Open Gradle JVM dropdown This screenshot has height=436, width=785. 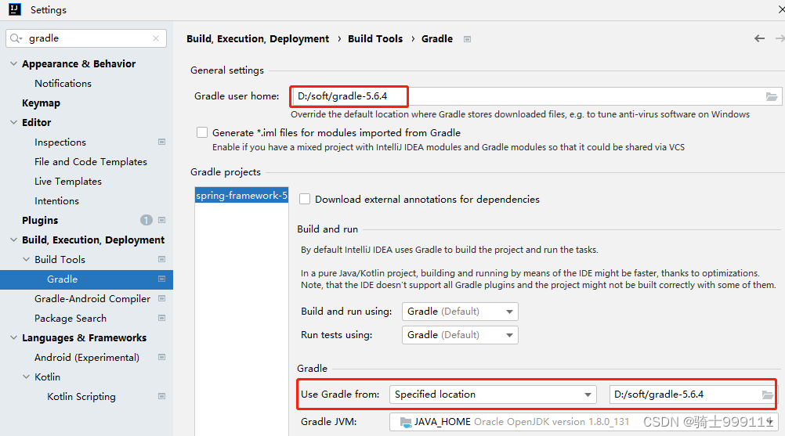584,422
